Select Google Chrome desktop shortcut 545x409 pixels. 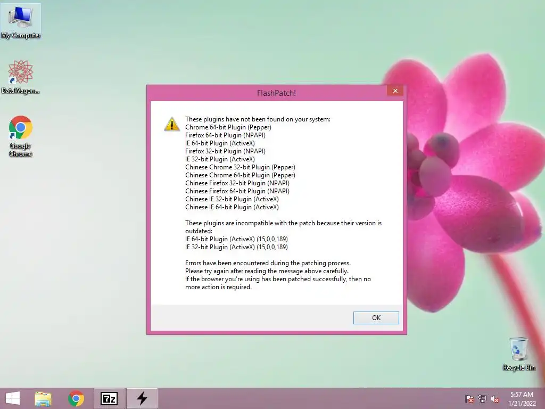coord(21,136)
